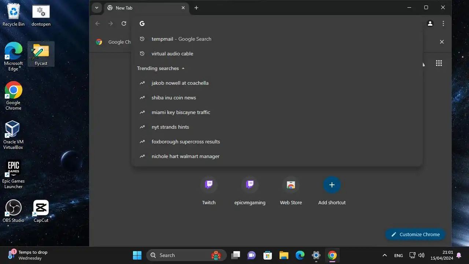Image resolution: width=469 pixels, height=264 pixels.
Task: Open OBS Studio desktop shortcut
Action: pos(14,211)
